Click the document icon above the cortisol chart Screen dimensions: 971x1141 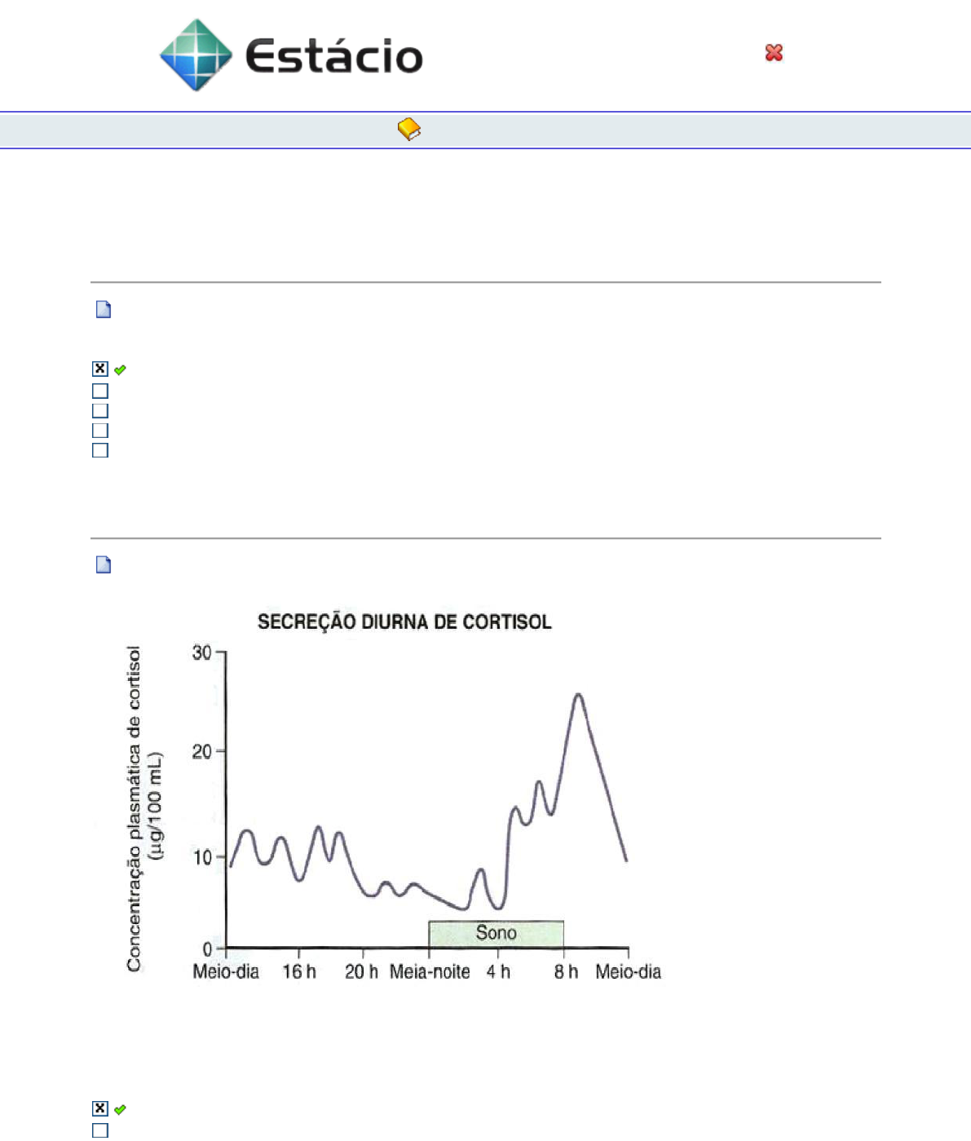click(104, 564)
